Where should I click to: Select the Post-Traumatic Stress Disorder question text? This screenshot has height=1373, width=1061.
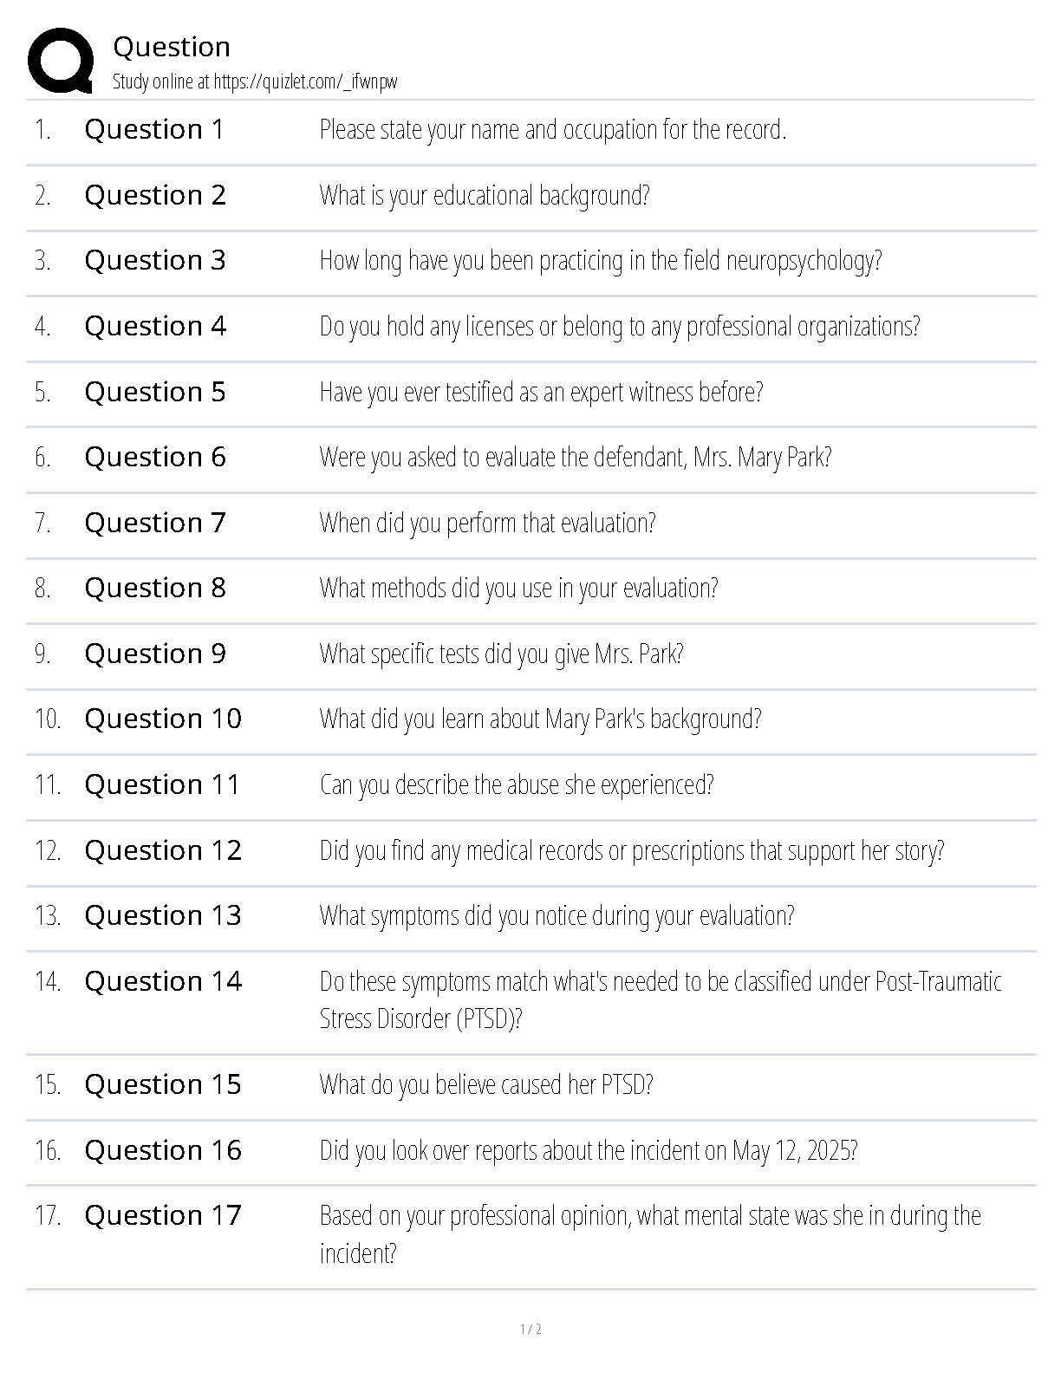point(661,999)
